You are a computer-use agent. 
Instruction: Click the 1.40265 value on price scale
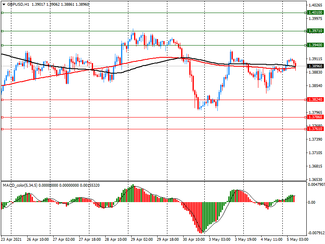tap(316, 5)
